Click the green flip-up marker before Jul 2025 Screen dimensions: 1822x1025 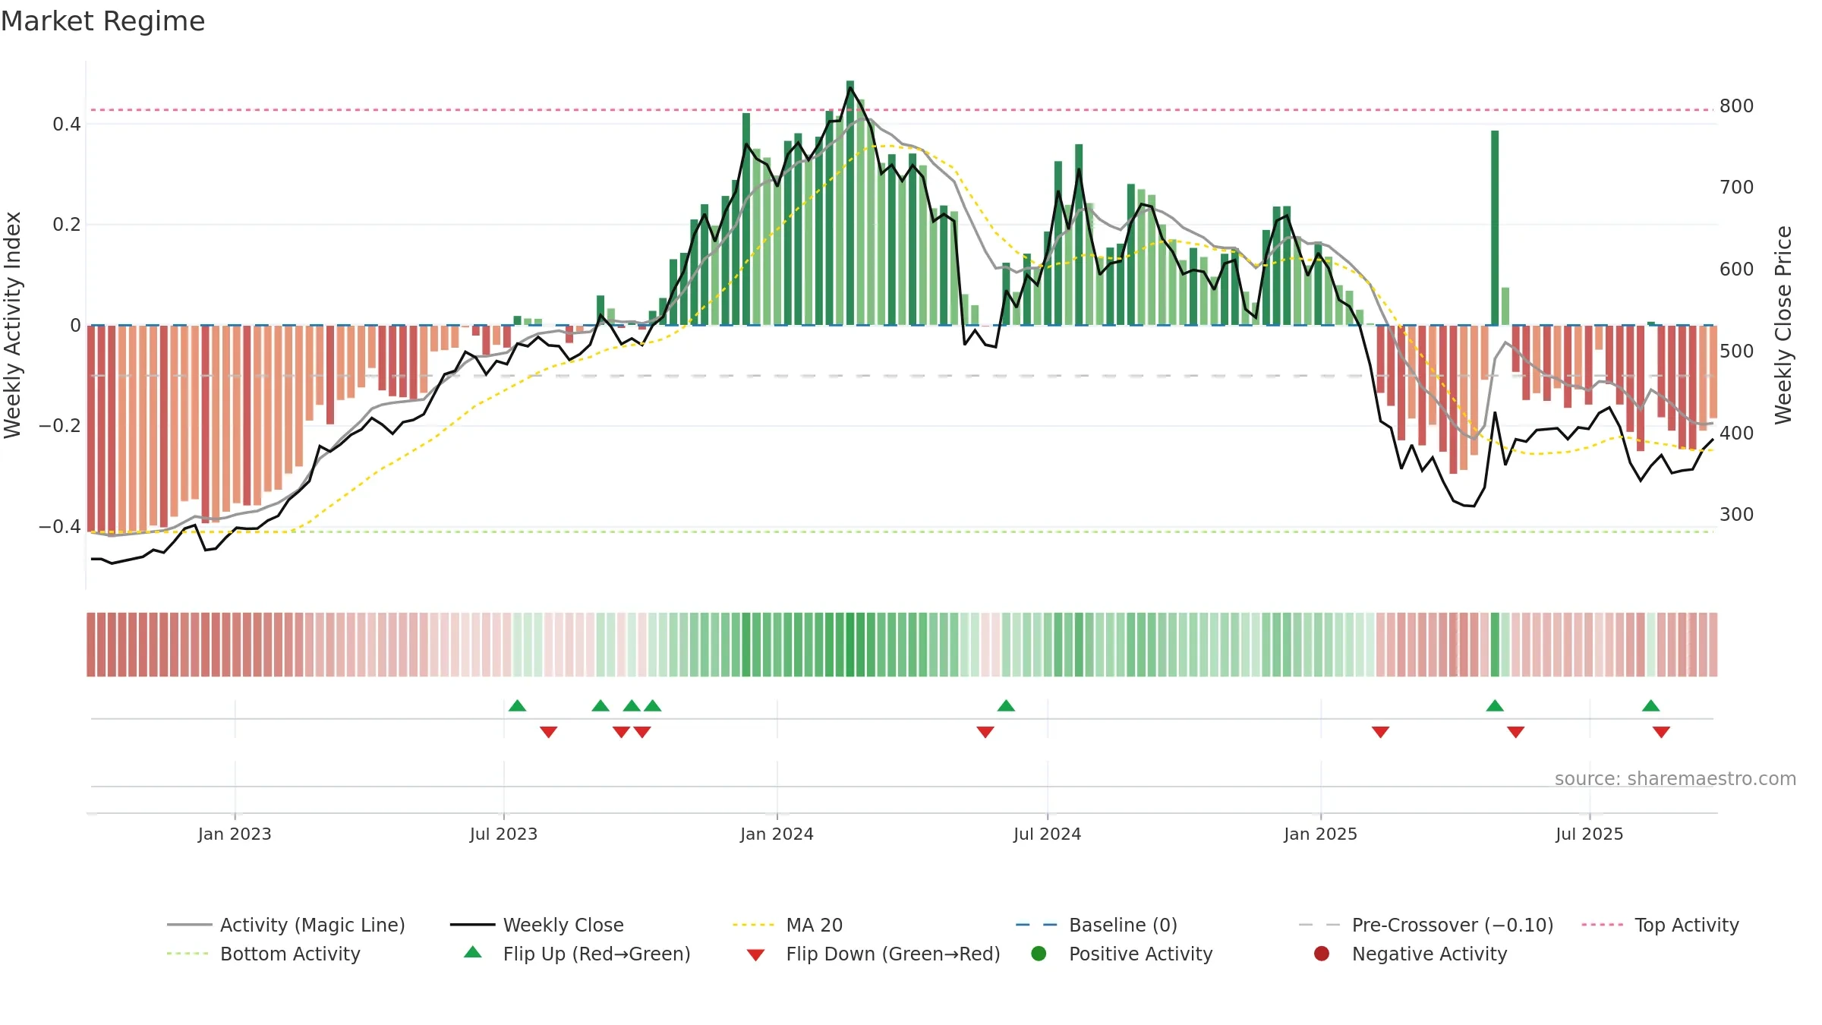point(1496,706)
